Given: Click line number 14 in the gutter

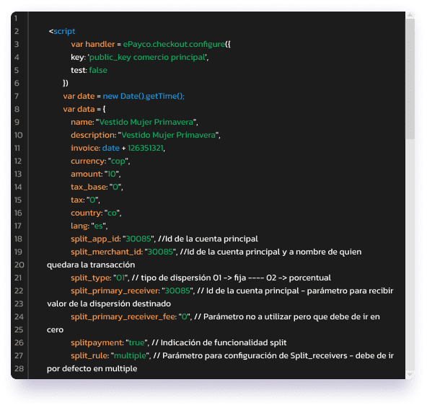Looking at the screenshot, I should coord(18,187).
